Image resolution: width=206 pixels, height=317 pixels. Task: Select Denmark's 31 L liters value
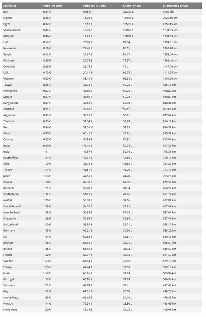pos(126,285)
